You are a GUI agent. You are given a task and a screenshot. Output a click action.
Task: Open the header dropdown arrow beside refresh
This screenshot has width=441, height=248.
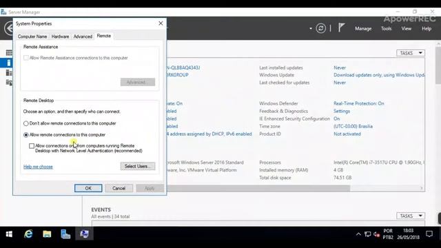click(x=311, y=28)
